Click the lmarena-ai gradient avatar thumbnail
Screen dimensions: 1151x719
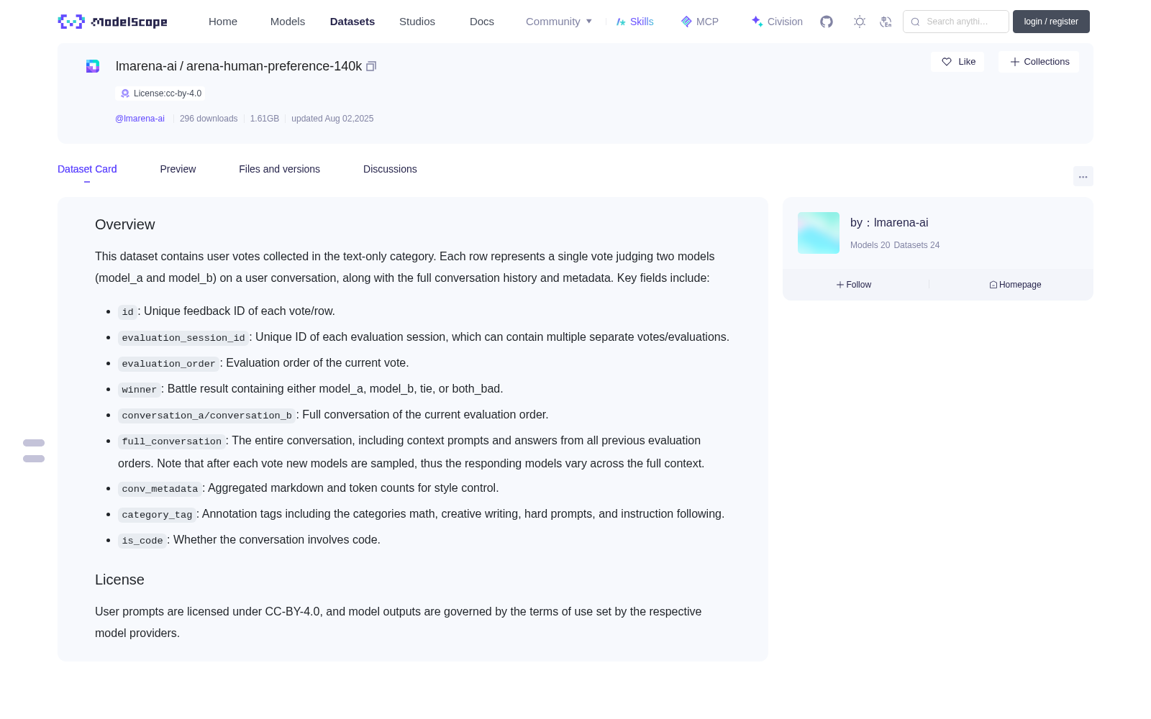[x=819, y=233]
